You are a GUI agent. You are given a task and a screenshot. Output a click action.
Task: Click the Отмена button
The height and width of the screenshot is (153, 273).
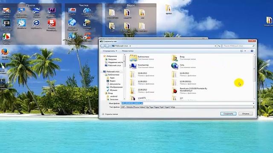[246, 114]
